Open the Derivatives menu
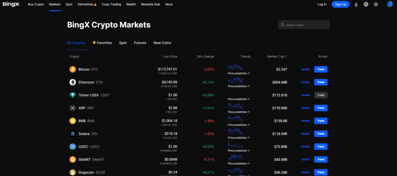 coord(87,4)
